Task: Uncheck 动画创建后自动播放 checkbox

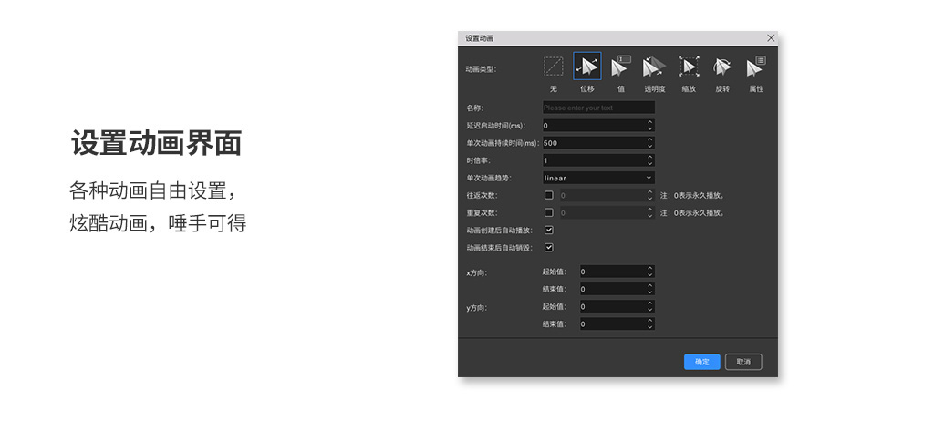Action: pos(548,230)
